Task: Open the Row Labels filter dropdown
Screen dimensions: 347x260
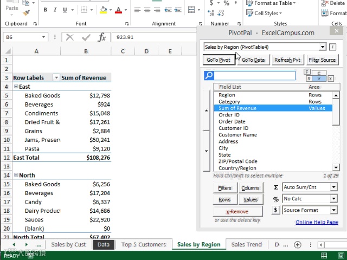Action: click(x=56, y=77)
